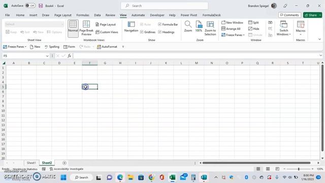The height and width of the screenshot is (183, 325).
Task: Select column G header
Action: point(105,63)
